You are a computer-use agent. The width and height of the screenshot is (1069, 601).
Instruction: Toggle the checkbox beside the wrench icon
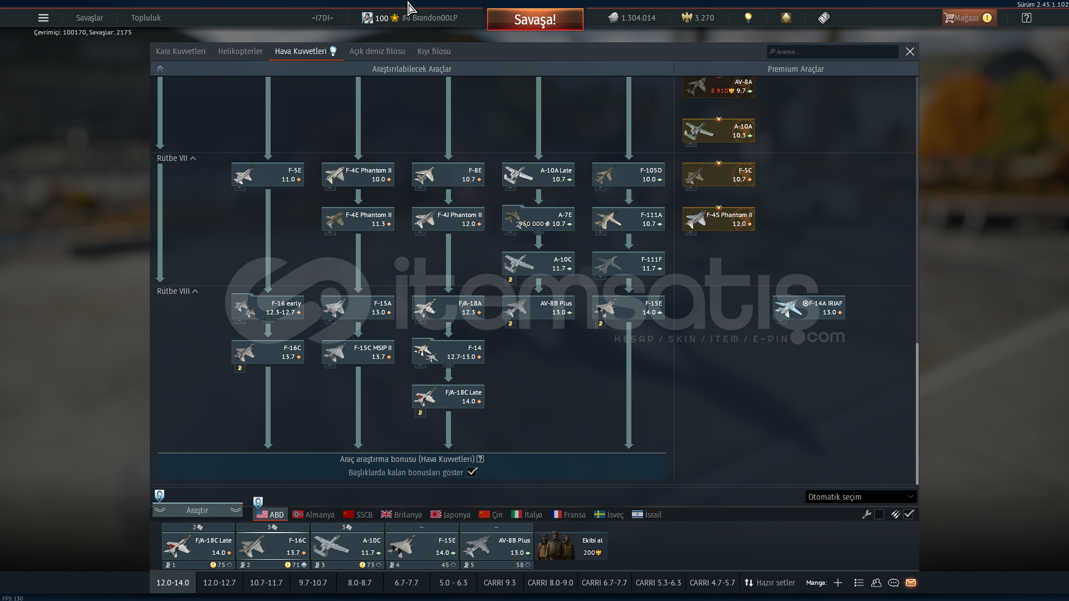click(x=879, y=514)
